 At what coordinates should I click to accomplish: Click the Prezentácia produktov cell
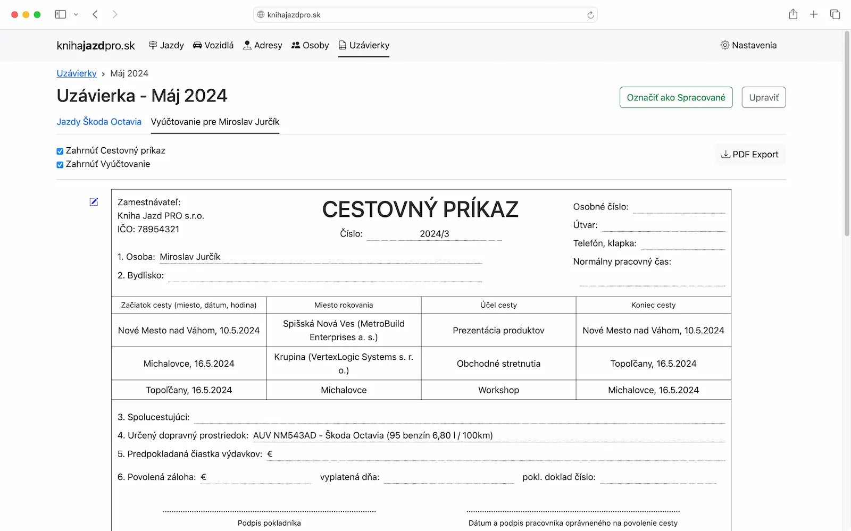point(498,331)
